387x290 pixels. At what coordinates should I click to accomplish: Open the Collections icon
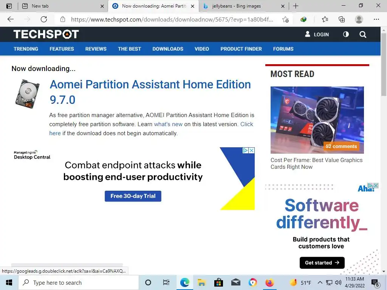coord(342,19)
